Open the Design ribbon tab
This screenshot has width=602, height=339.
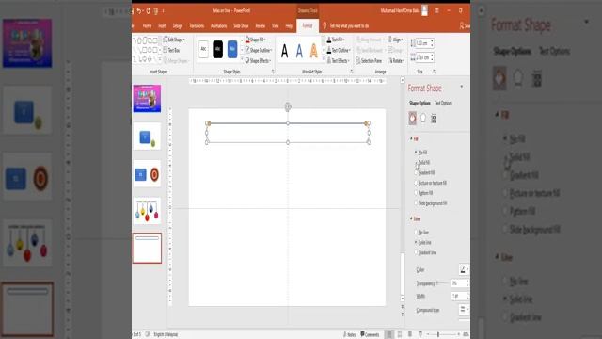click(178, 25)
